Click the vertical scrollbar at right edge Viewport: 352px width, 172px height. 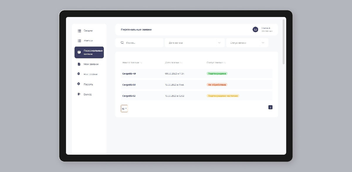[283, 42]
